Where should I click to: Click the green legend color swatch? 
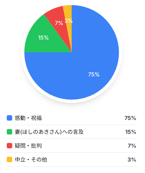[x=9, y=132]
